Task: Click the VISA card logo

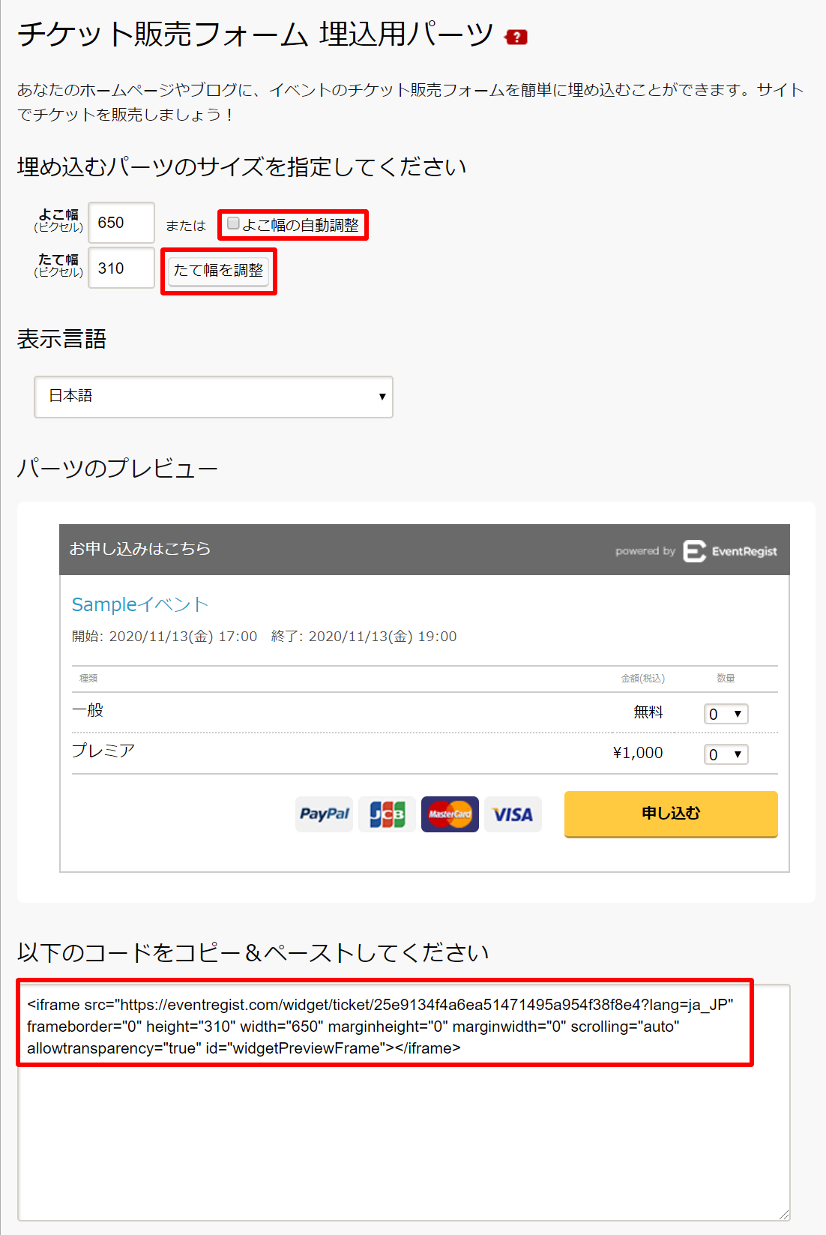Action: coord(513,814)
